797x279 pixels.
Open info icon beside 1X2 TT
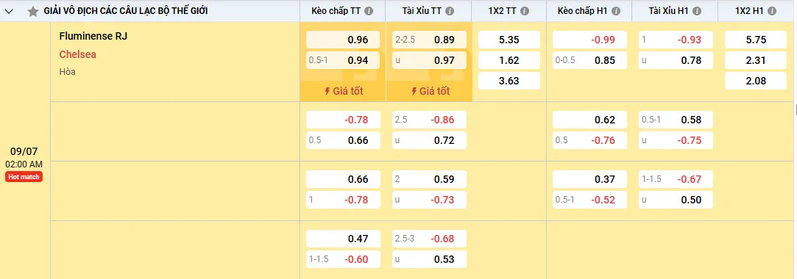tap(525, 11)
